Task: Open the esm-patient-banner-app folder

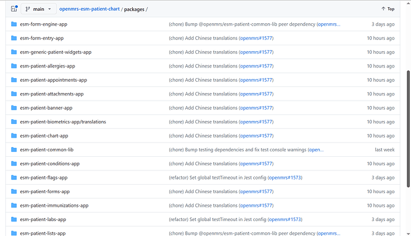Action: [x=46, y=108]
